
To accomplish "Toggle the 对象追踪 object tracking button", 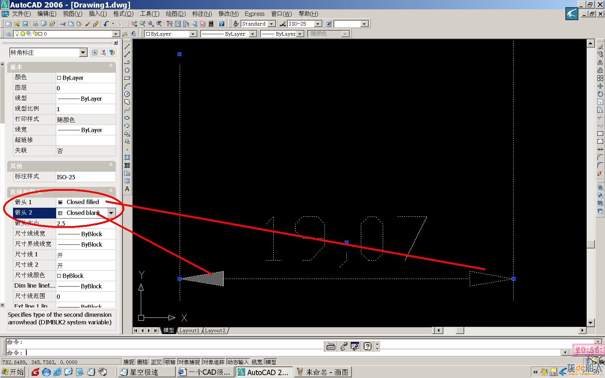I will pyautogui.click(x=214, y=362).
